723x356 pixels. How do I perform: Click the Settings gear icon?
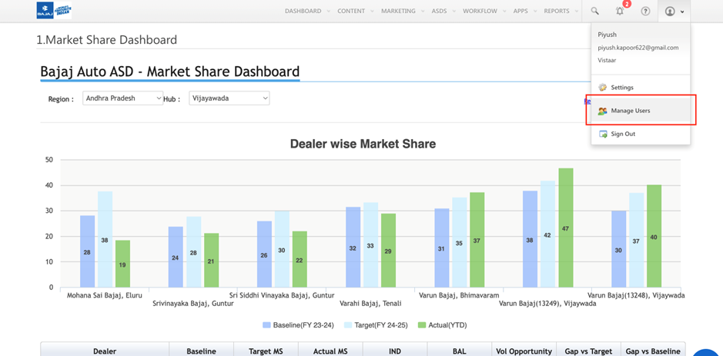coord(603,88)
